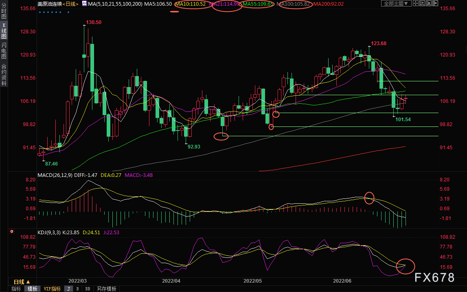The width and height of the screenshot is (467, 292).
Task: Open the 闪电图 sidebar tab
Action: pyautogui.click(x=4, y=51)
